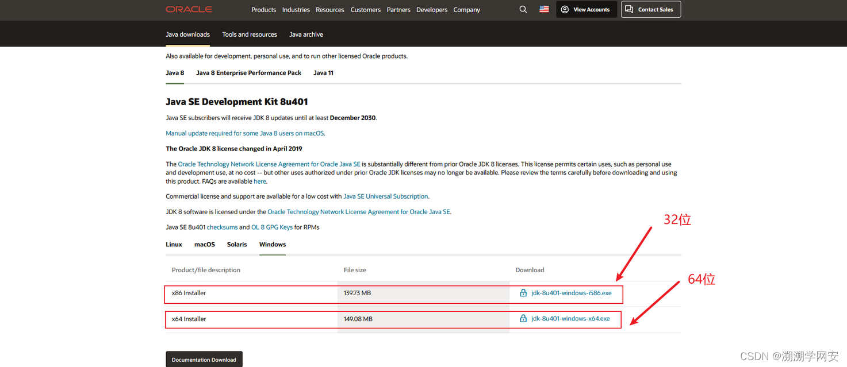Open View Accounts menu
This screenshot has width=847, height=367.
(x=586, y=9)
